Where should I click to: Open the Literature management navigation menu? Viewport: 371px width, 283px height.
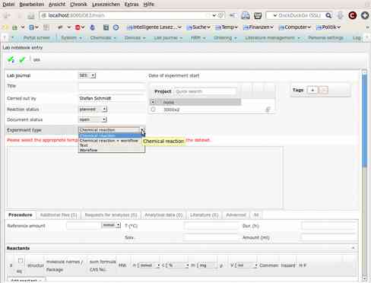(x=272, y=38)
